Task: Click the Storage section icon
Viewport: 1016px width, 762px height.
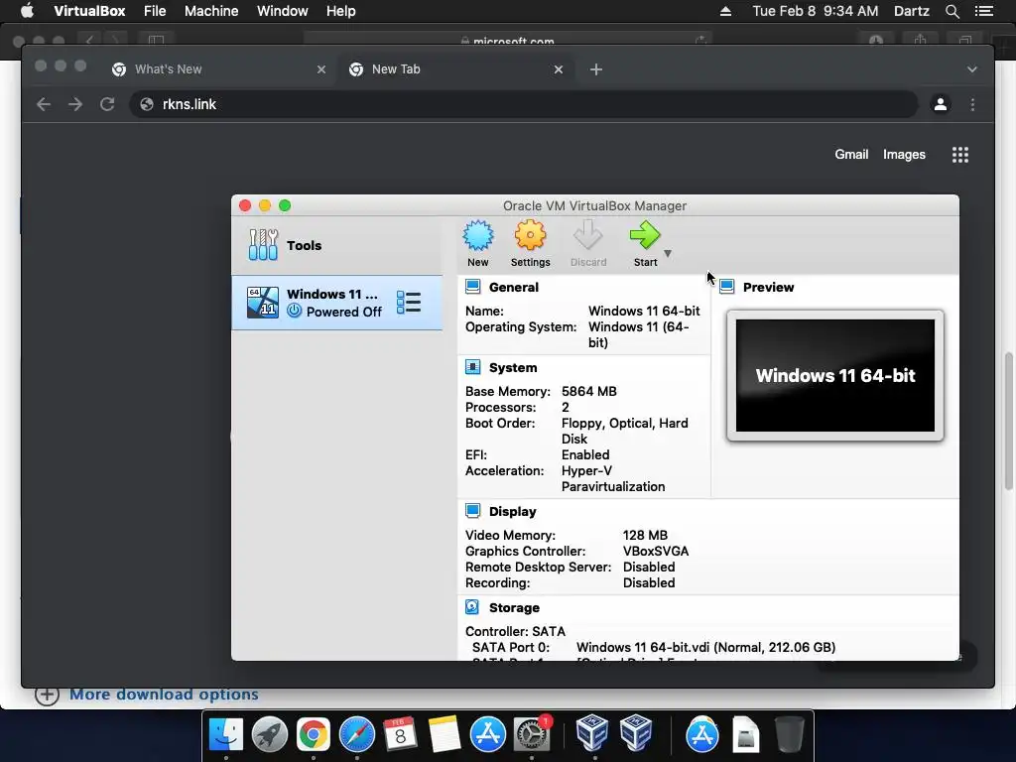Action: 472,607
